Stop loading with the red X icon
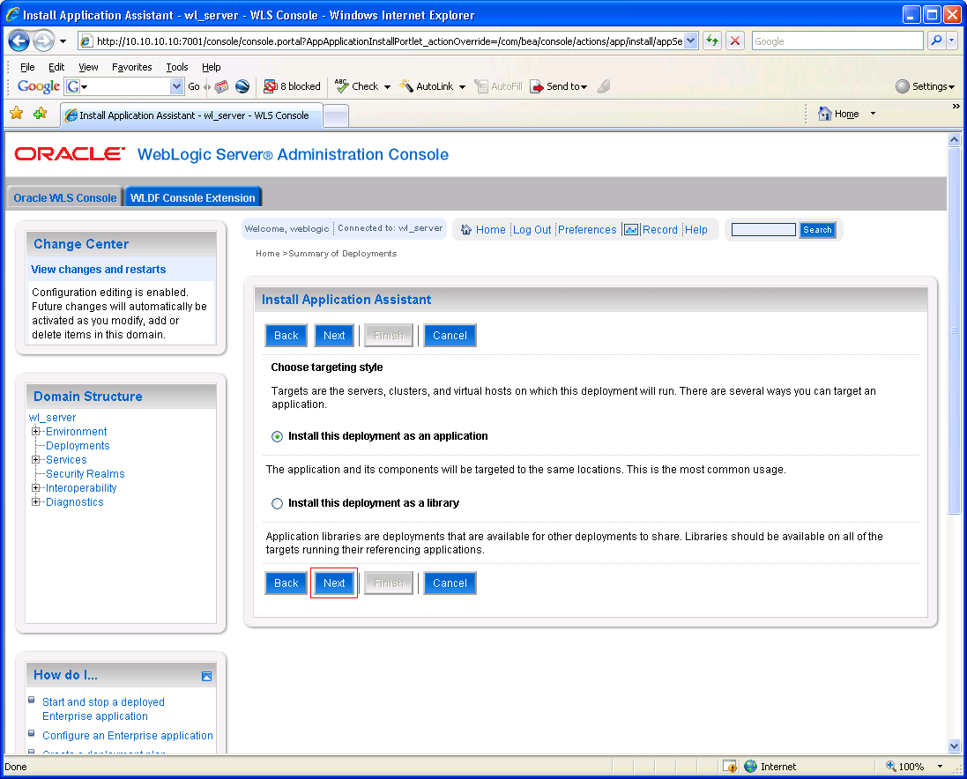Viewport: 967px width, 779px height. [734, 41]
